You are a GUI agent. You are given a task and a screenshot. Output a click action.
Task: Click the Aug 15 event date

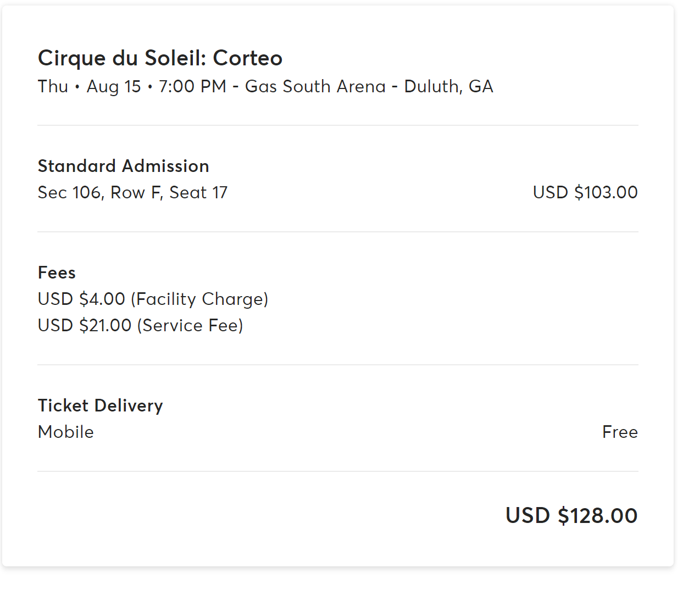point(114,86)
